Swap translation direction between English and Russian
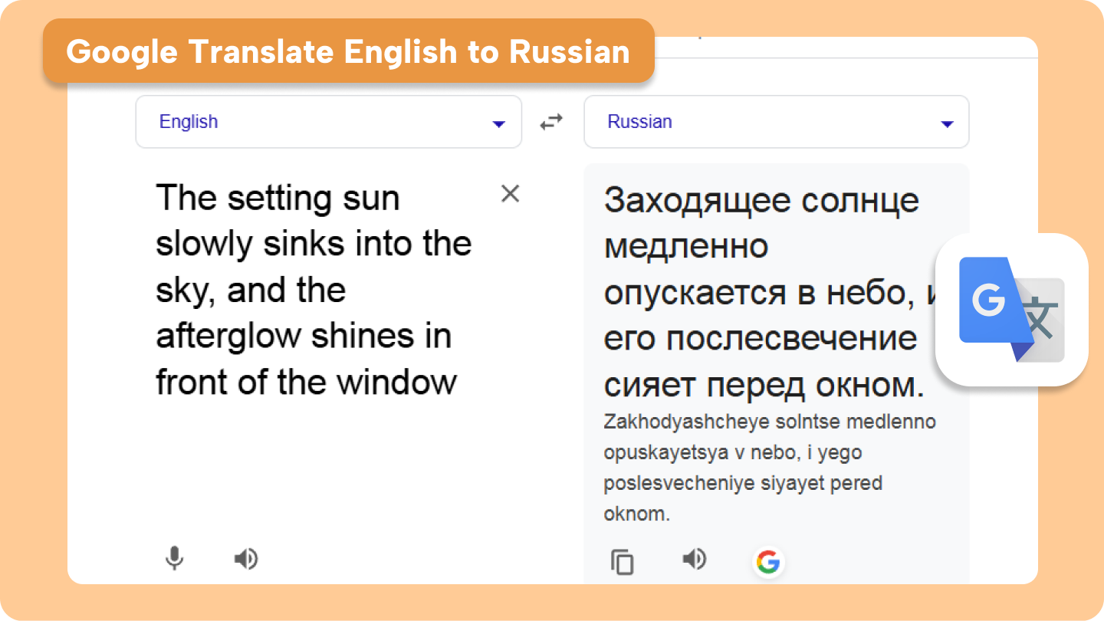The image size is (1104, 621). (x=550, y=121)
